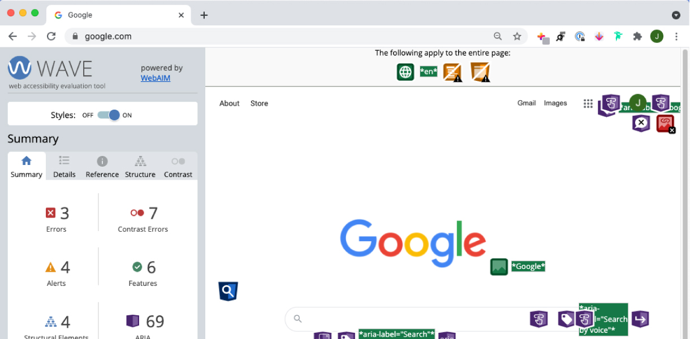Open the Store link
The height and width of the screenshot is (339, 690).
point(260,103)
